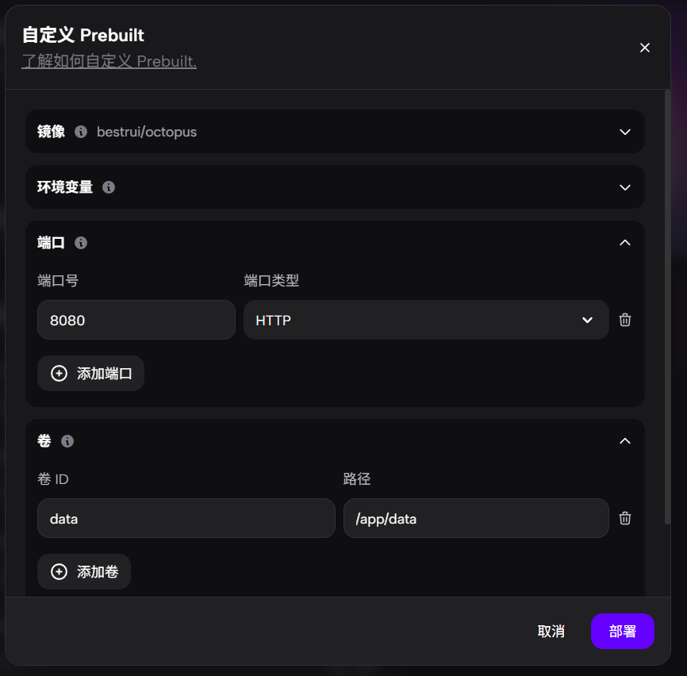Click the info icon beside 环境变量
This screenshot has width=687, height=676.
pos(109,187)
